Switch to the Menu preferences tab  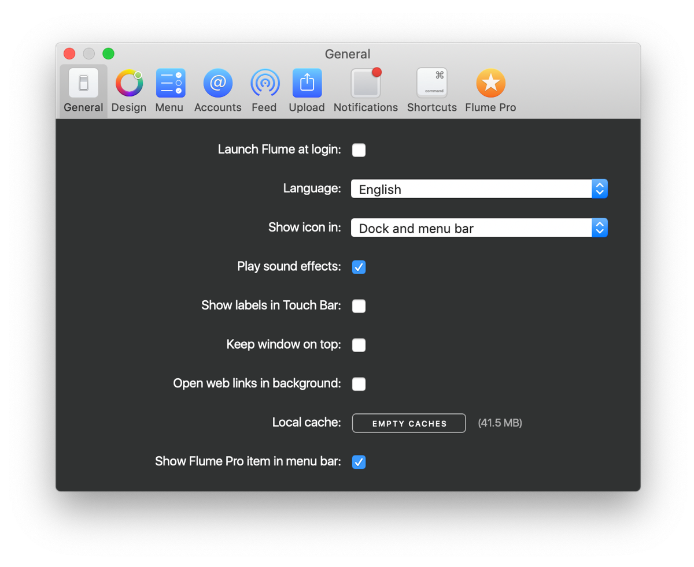point(169,91)
